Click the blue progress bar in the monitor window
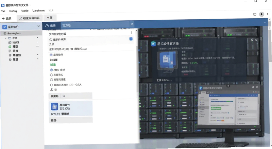 tap(222, 101)
